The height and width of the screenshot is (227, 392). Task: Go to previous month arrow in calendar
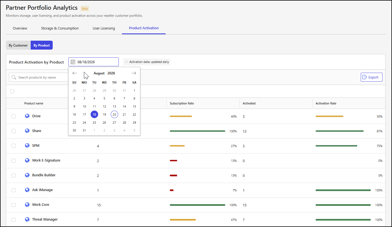point(74,73)
